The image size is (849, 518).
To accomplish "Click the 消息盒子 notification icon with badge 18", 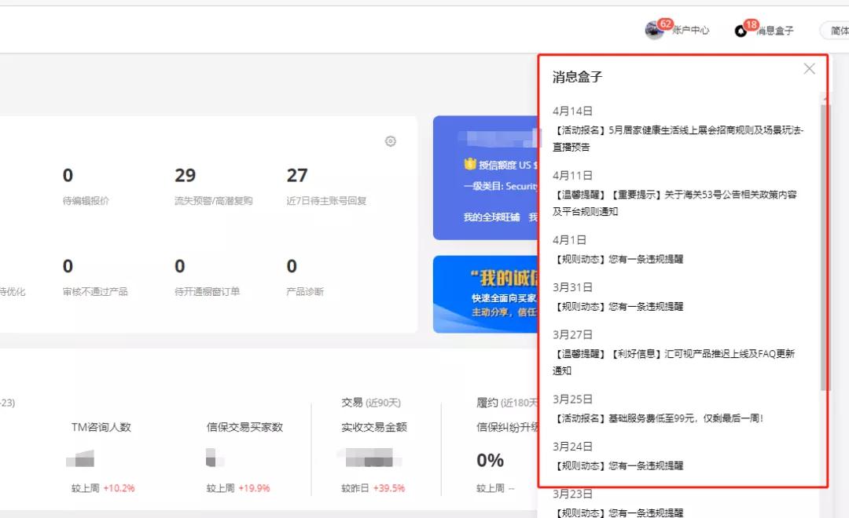I will (x=740, y=30).
